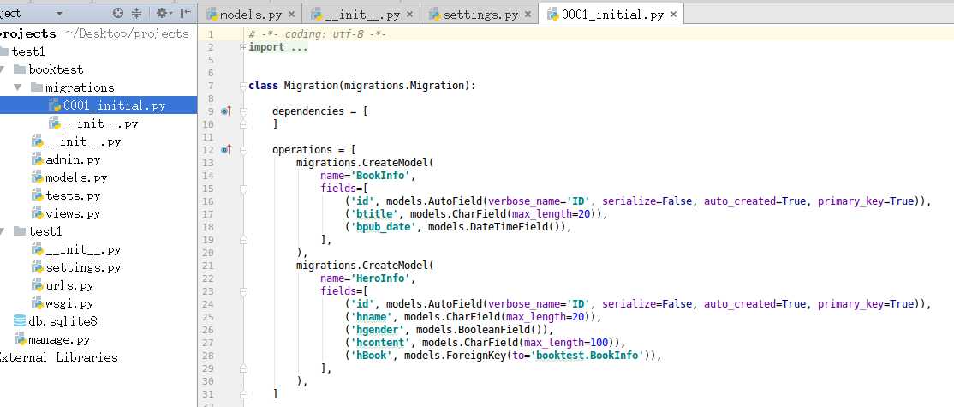This screenshot has height=407, width=954.
Task: Select __init__.py under inner test1 folder
Action: click(x=83, y=250)
